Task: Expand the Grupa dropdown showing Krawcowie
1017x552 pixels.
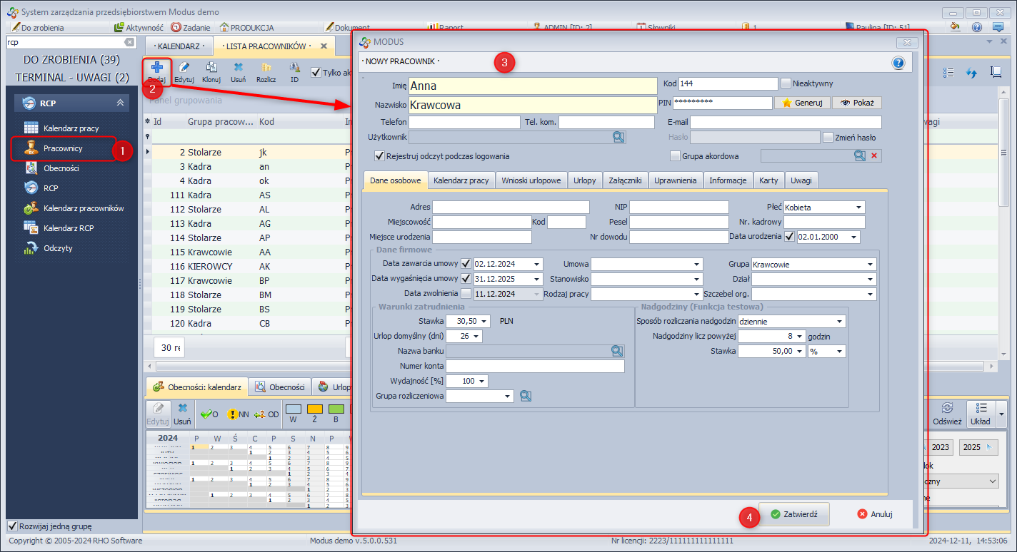Action: pyautogui.click(x=870, y=264)
